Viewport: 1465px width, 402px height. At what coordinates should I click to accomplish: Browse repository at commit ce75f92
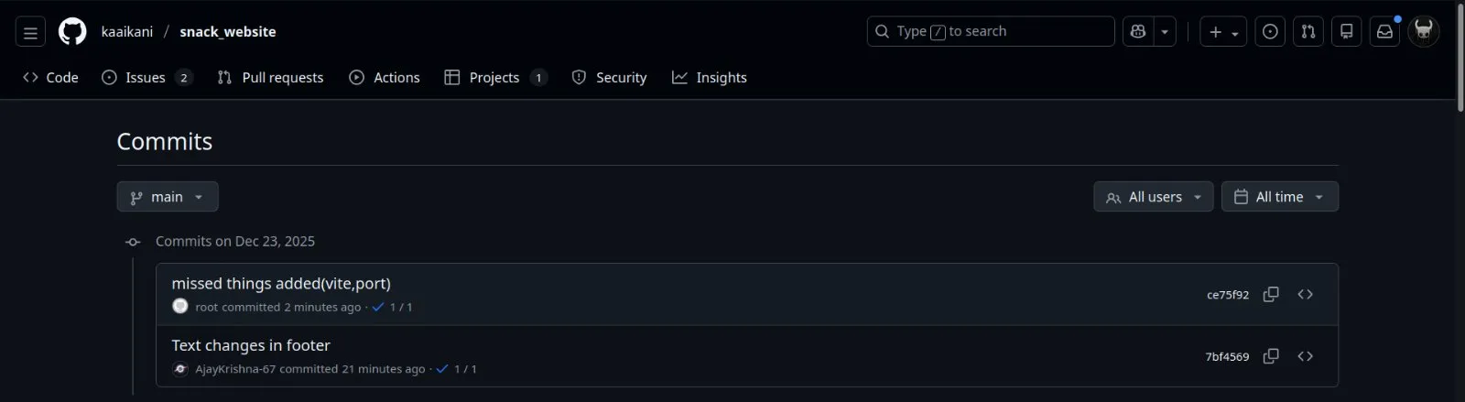(x=1306, y=294)
